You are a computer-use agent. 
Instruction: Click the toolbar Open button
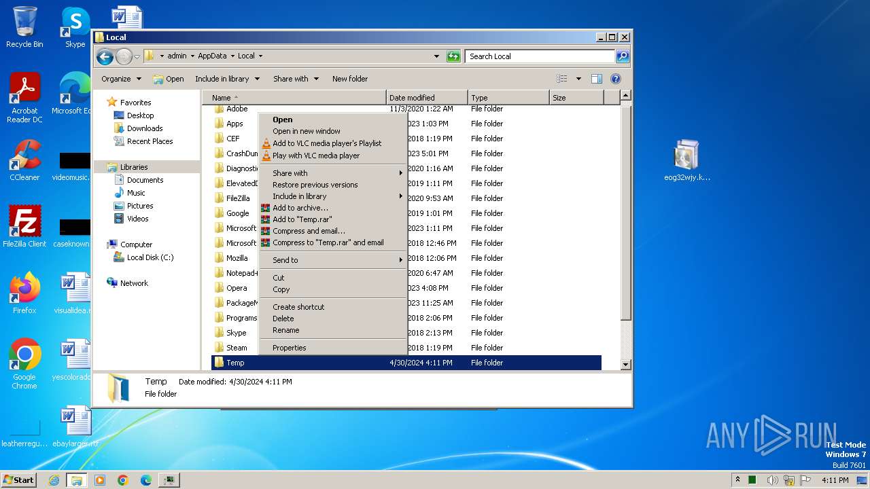[x=169, y=79]
